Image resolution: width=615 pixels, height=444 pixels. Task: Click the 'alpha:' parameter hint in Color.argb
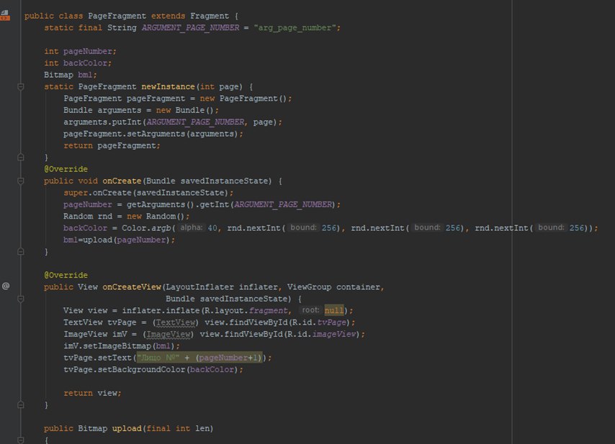[192, 227]
